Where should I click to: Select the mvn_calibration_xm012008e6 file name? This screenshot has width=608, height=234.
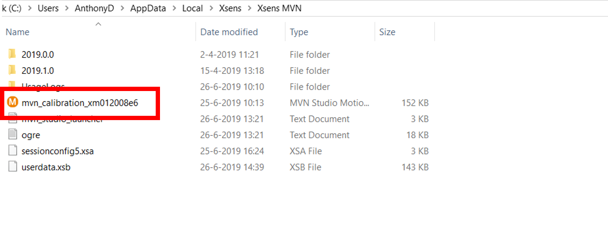click(x=80, y=102)
